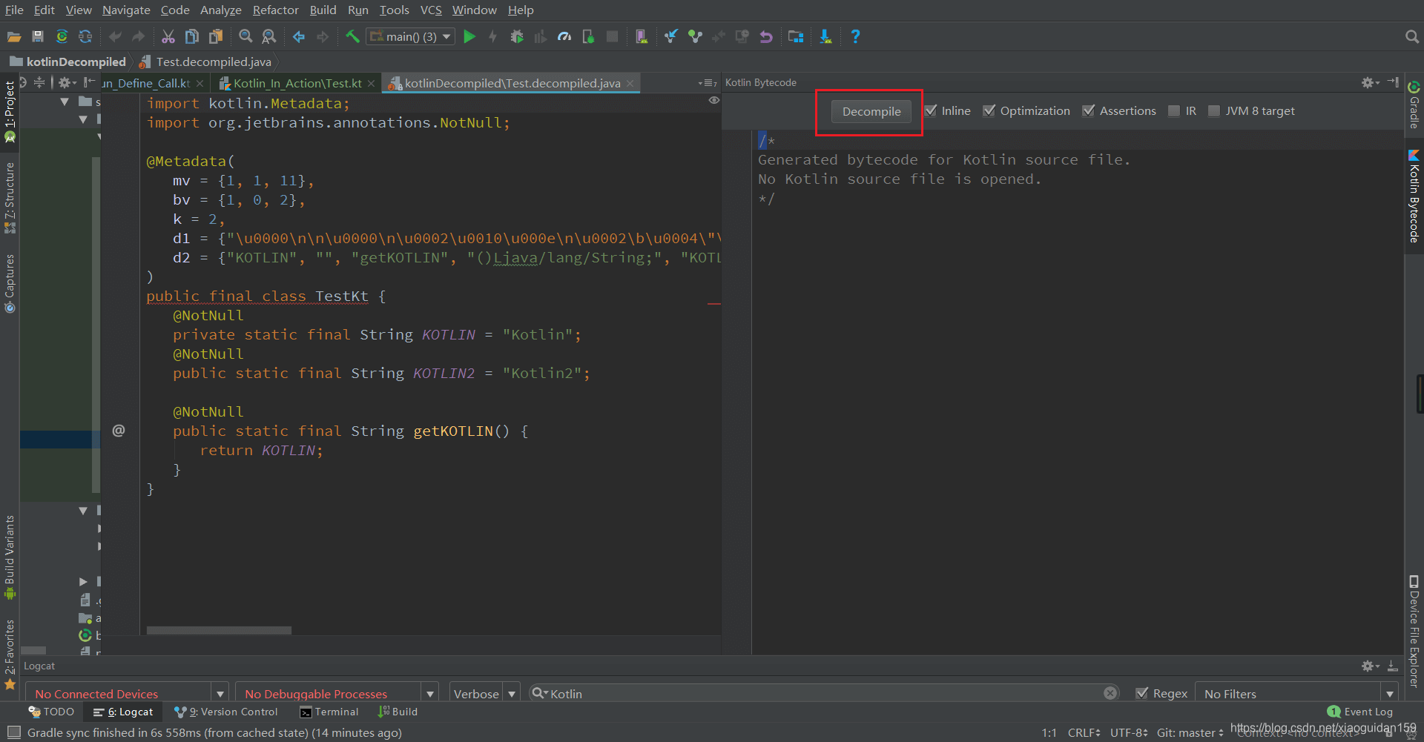Click the Replace icon in toolbar
This screenshot has height=742, width=1424.
269,36
